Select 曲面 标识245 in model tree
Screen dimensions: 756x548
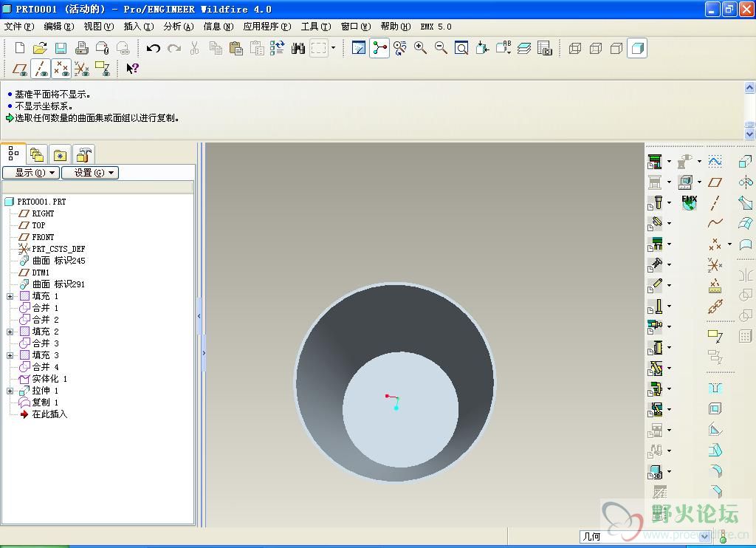click(x=52, y=261)
